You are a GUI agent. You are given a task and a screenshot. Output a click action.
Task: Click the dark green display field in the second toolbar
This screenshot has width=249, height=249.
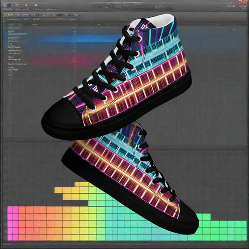click(59, 15)
